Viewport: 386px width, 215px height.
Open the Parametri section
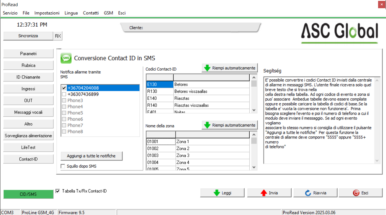(x=28, y=54)
